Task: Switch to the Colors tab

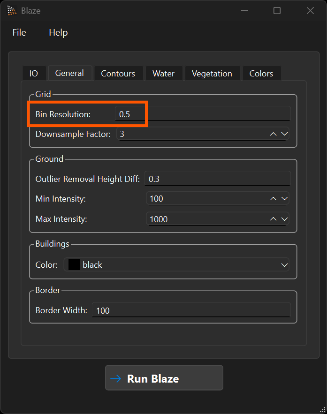Action: tap(261, 73)
